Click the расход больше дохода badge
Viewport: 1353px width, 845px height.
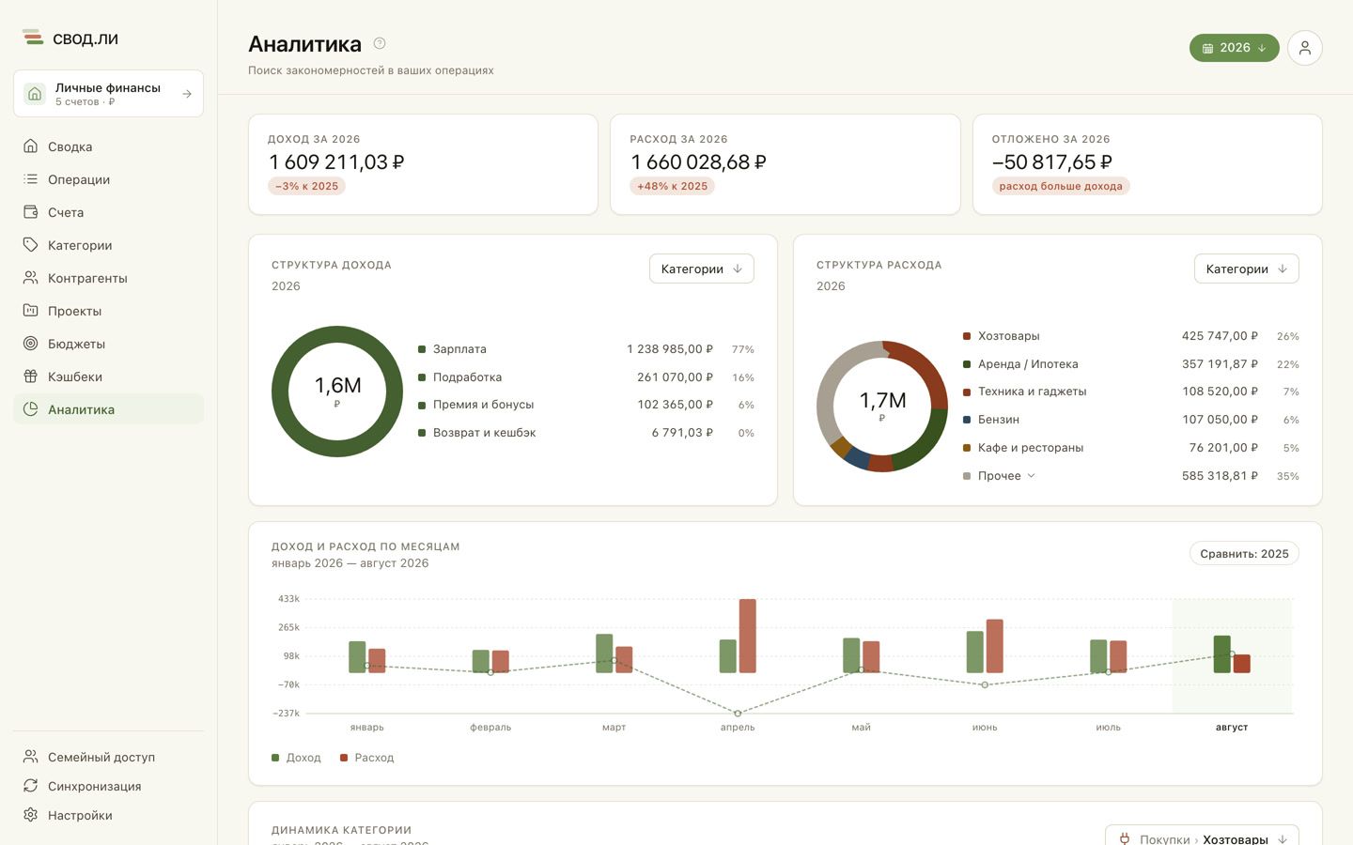click(x=1061, y=186)
